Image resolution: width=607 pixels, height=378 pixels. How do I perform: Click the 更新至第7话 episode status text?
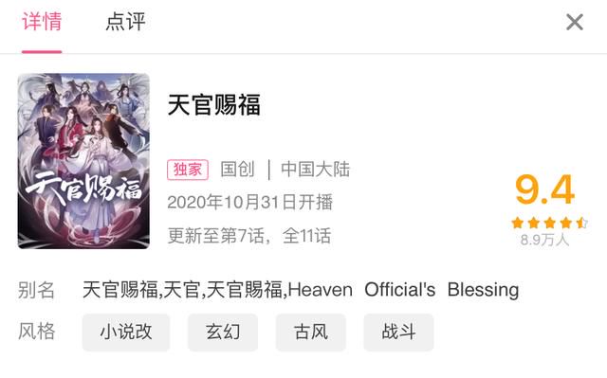pos(215,236)
